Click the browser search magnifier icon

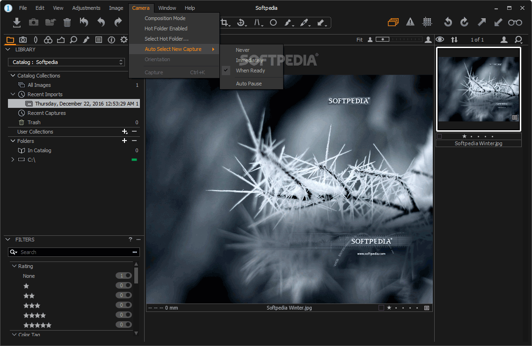518,40
